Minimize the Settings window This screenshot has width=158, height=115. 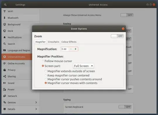147,5
